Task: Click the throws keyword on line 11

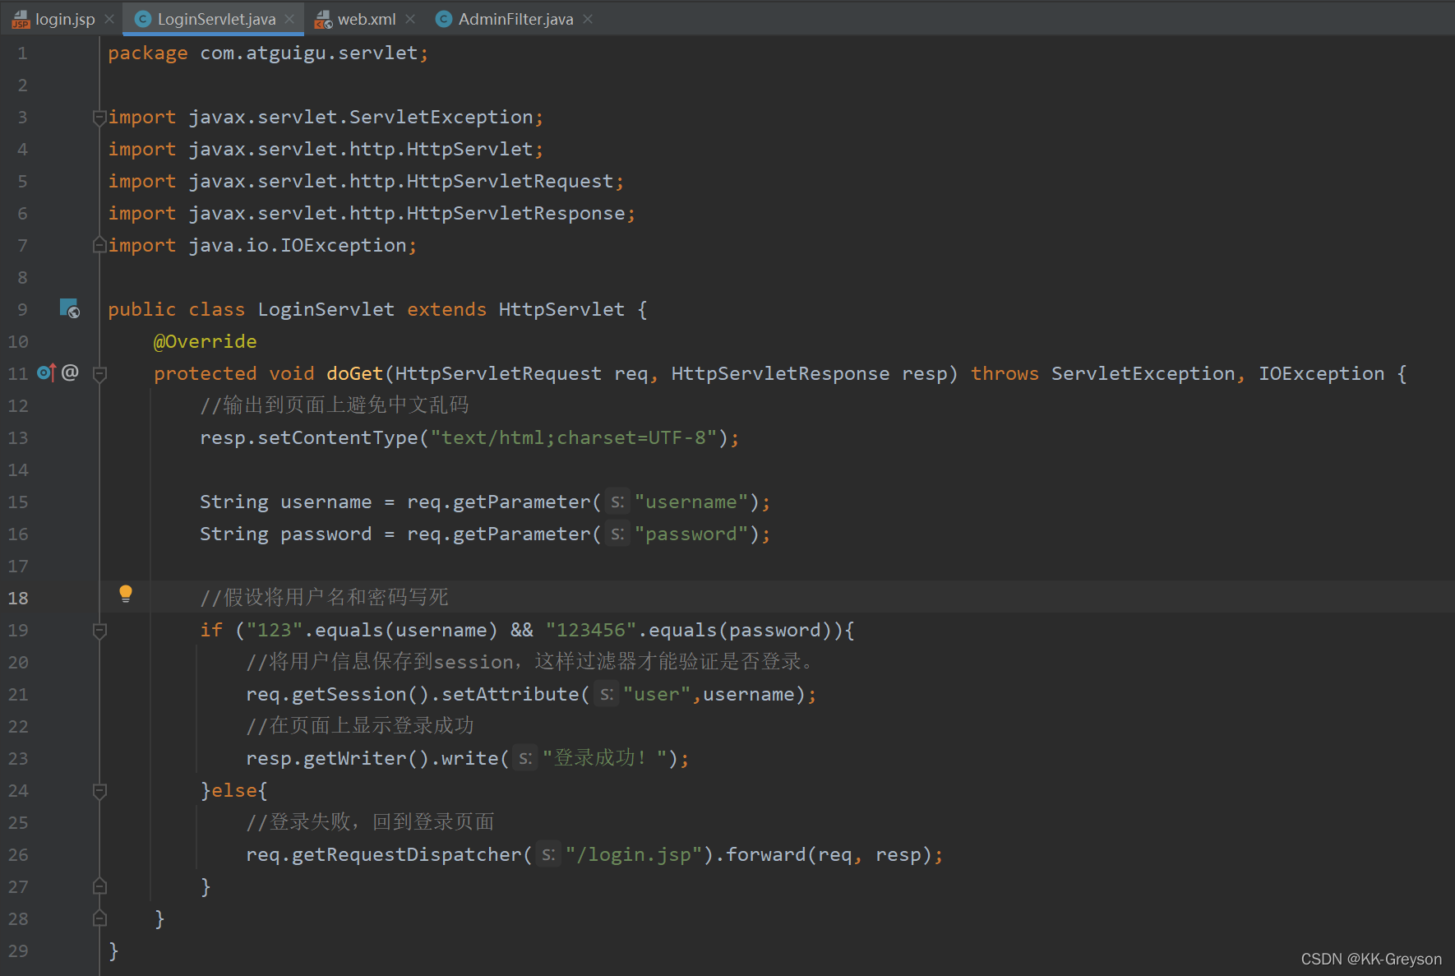Action: 1005,373
